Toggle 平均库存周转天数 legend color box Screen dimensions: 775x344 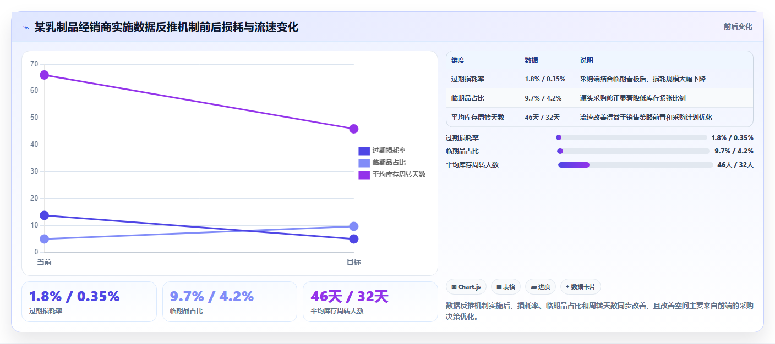(364, 175)
